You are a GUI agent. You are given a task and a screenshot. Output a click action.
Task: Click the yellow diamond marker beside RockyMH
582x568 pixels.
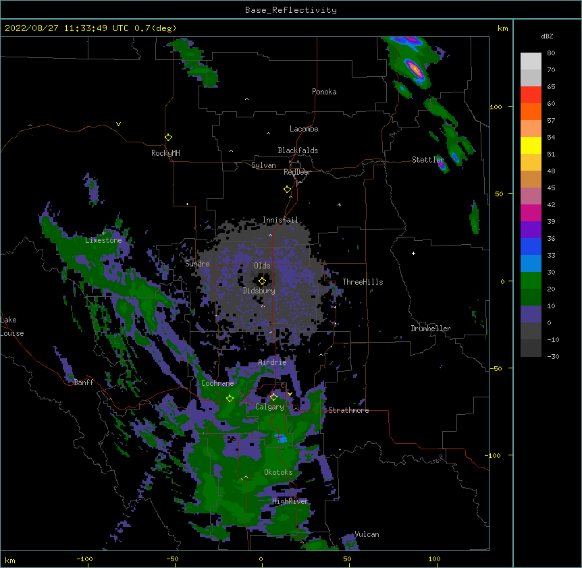(168, 138)
